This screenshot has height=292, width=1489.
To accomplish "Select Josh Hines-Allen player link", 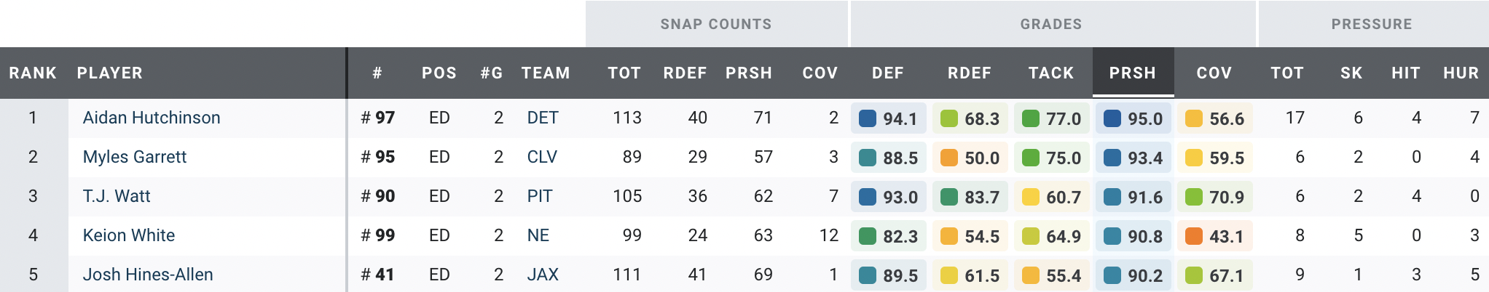I will pyautogui.click(x=148, y=275).
